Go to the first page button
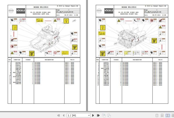The height and width of the screenshot is (118, 174). pyautogui.click(x=59, y=115)
